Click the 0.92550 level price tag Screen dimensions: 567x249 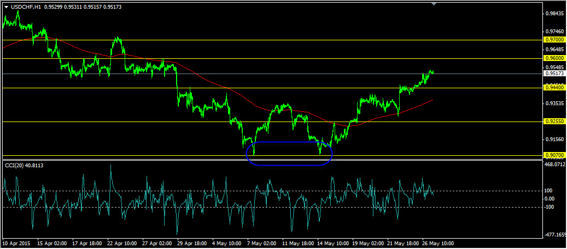[554, 122]
